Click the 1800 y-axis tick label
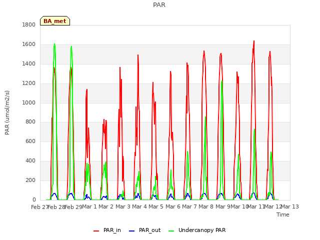The height and width of the screenshot is (240, 320). (x=29, y=24)
